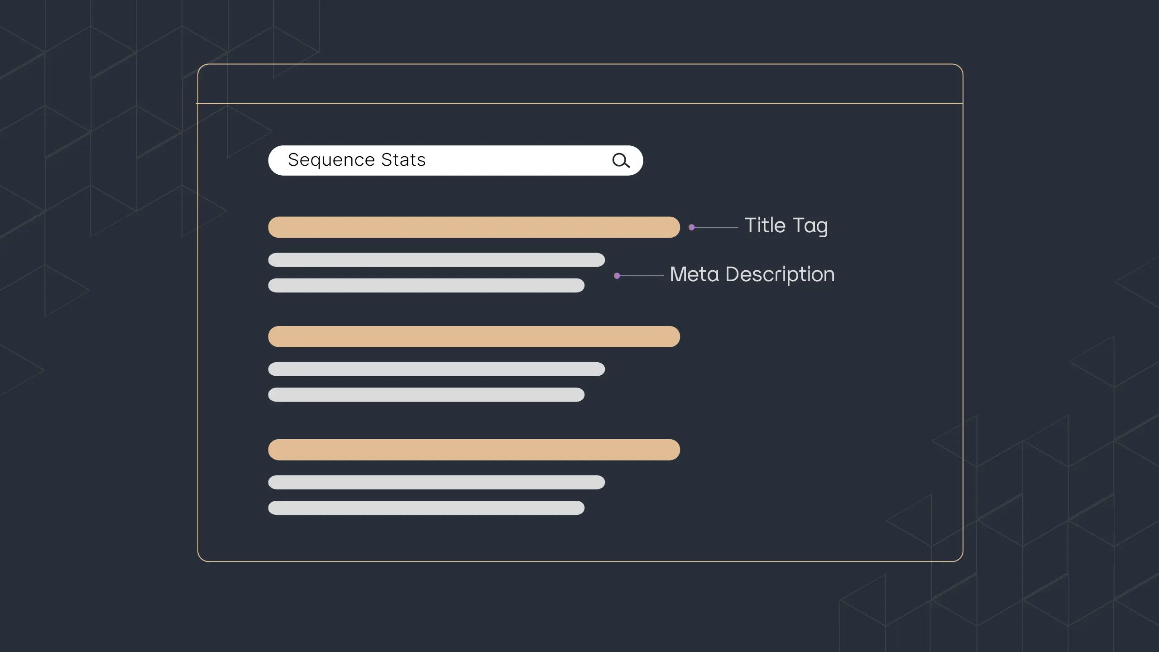
Task: Click third result's upper gray description line
Action: point(436,482)
